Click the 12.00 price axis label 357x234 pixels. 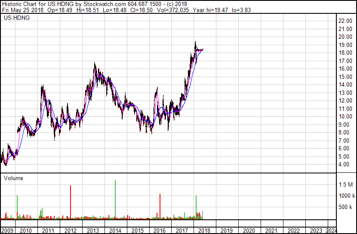tap(345, 100)
